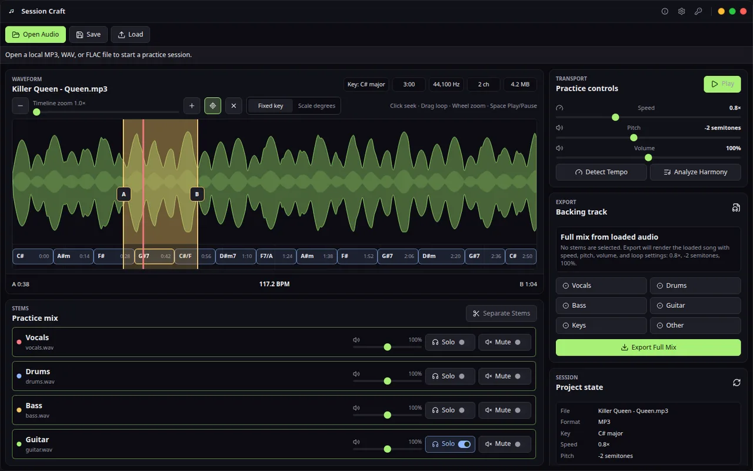This screenshot has width=753, height=471.
Task: Click Analyze Harmony button
Action: 695,172
